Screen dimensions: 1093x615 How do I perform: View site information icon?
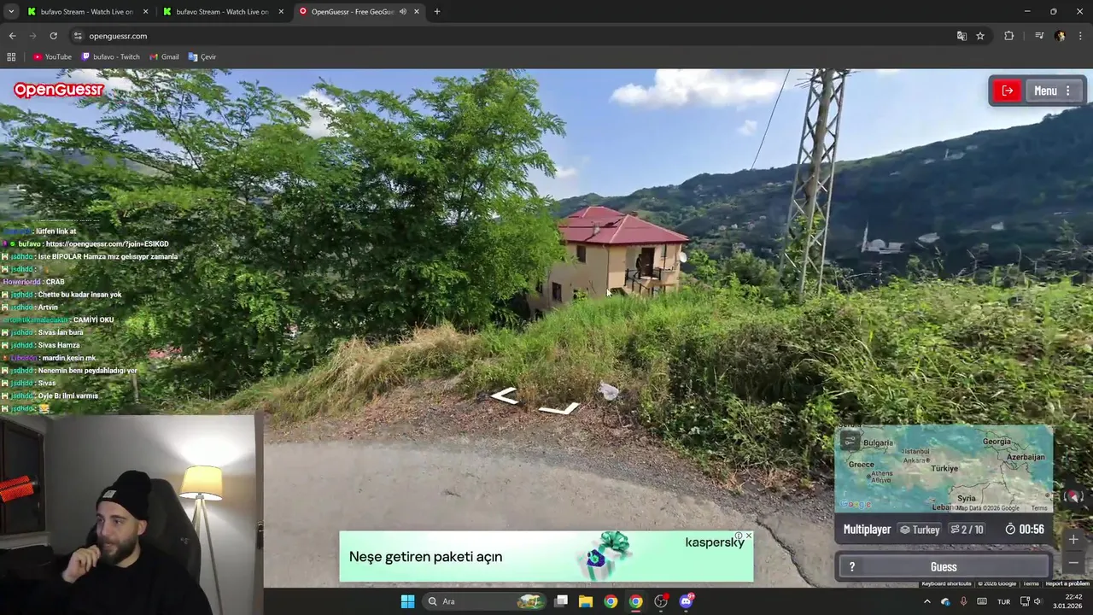pyautogui.click(x=78, y=36)
